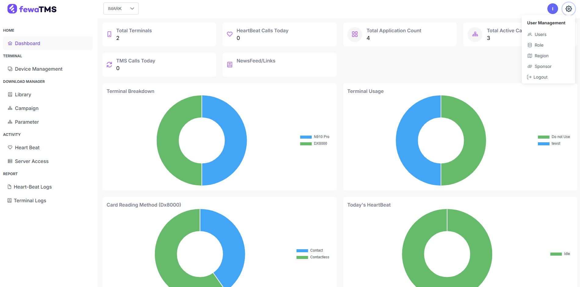
Task: Click the Role database icon
Action: 530,45
